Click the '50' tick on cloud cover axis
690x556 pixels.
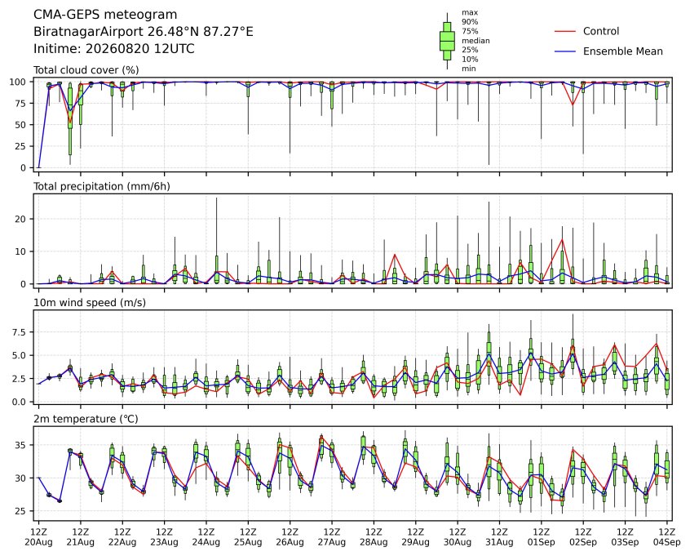click(x=20, y=125)
